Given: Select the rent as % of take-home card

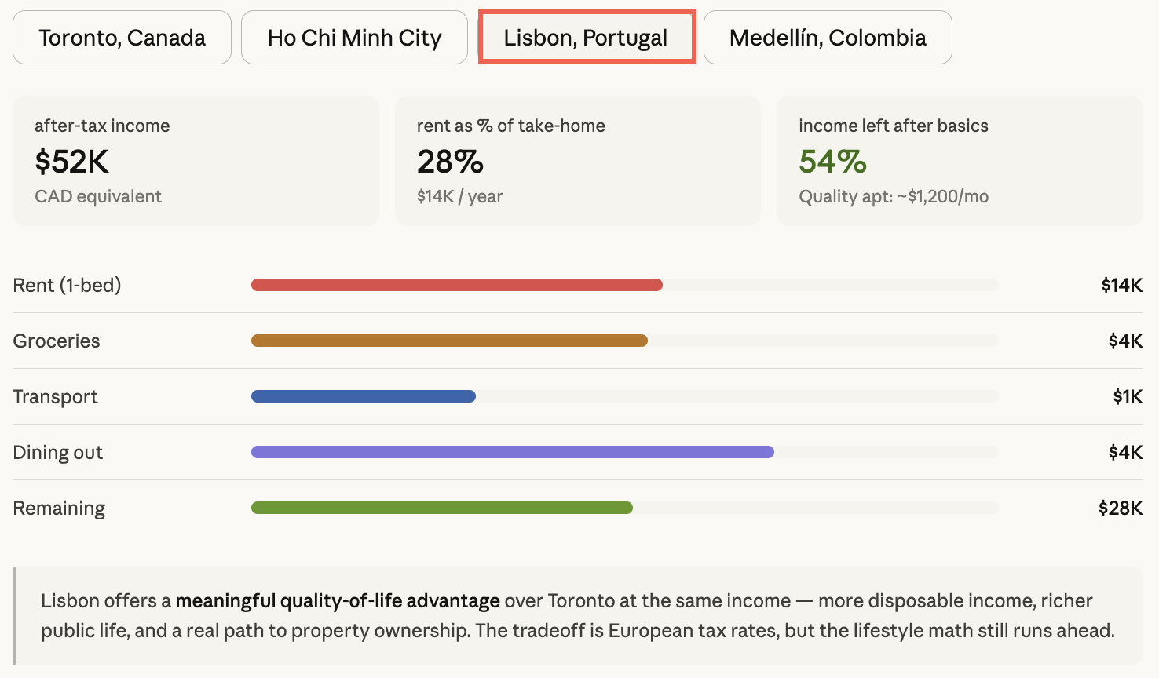Looking at the screenshot, I should (577, 161).
